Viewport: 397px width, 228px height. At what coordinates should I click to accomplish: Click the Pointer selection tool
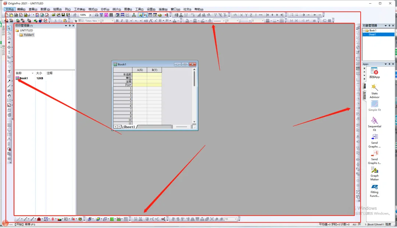pyautogui.click(x=9, y=28)
